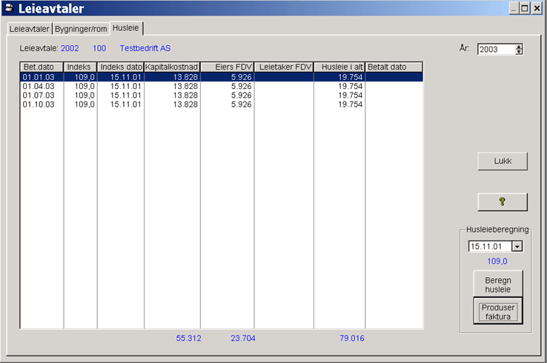This screenshot has height=363, width=547.
Task: Click the Husleie total 79.016
Action: click(x=351, y=339)
